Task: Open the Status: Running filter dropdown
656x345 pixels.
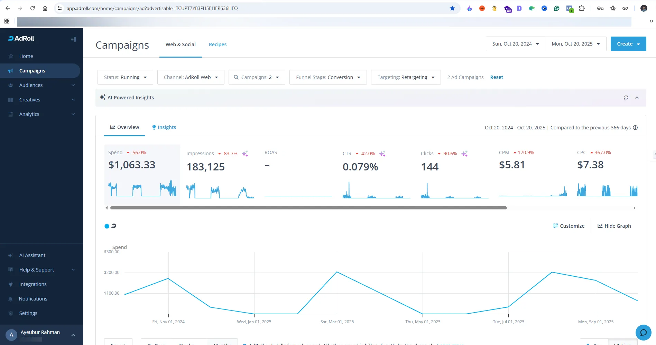Action: [125, 77]
